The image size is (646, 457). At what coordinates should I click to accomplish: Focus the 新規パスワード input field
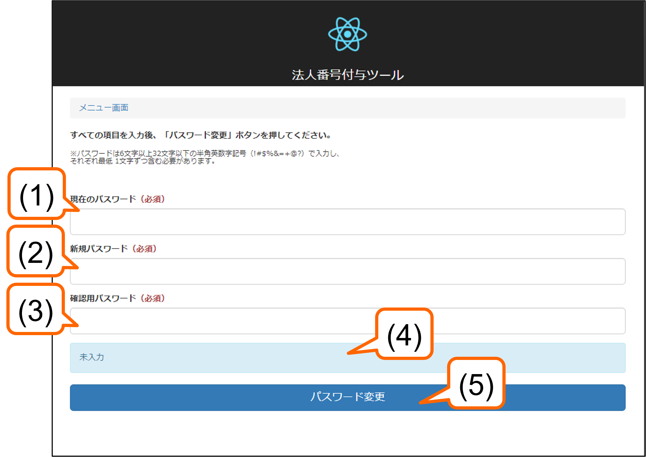pyautogui.click(x=347, y=271)
